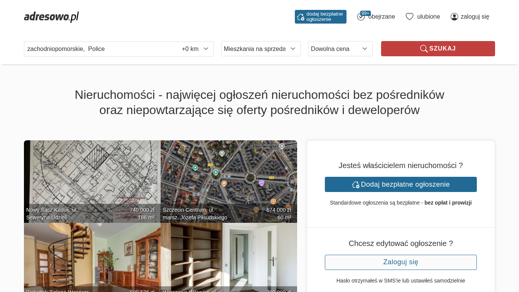Click zaloguj się in top navigation
The width and height of the screenshot is (519, 292).
coord(475,17)
